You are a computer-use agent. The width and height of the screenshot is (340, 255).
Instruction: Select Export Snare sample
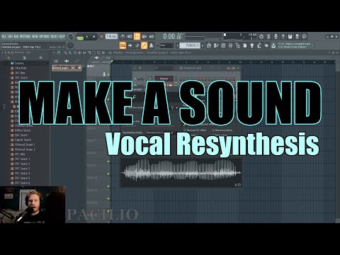(x=21, y=140)
